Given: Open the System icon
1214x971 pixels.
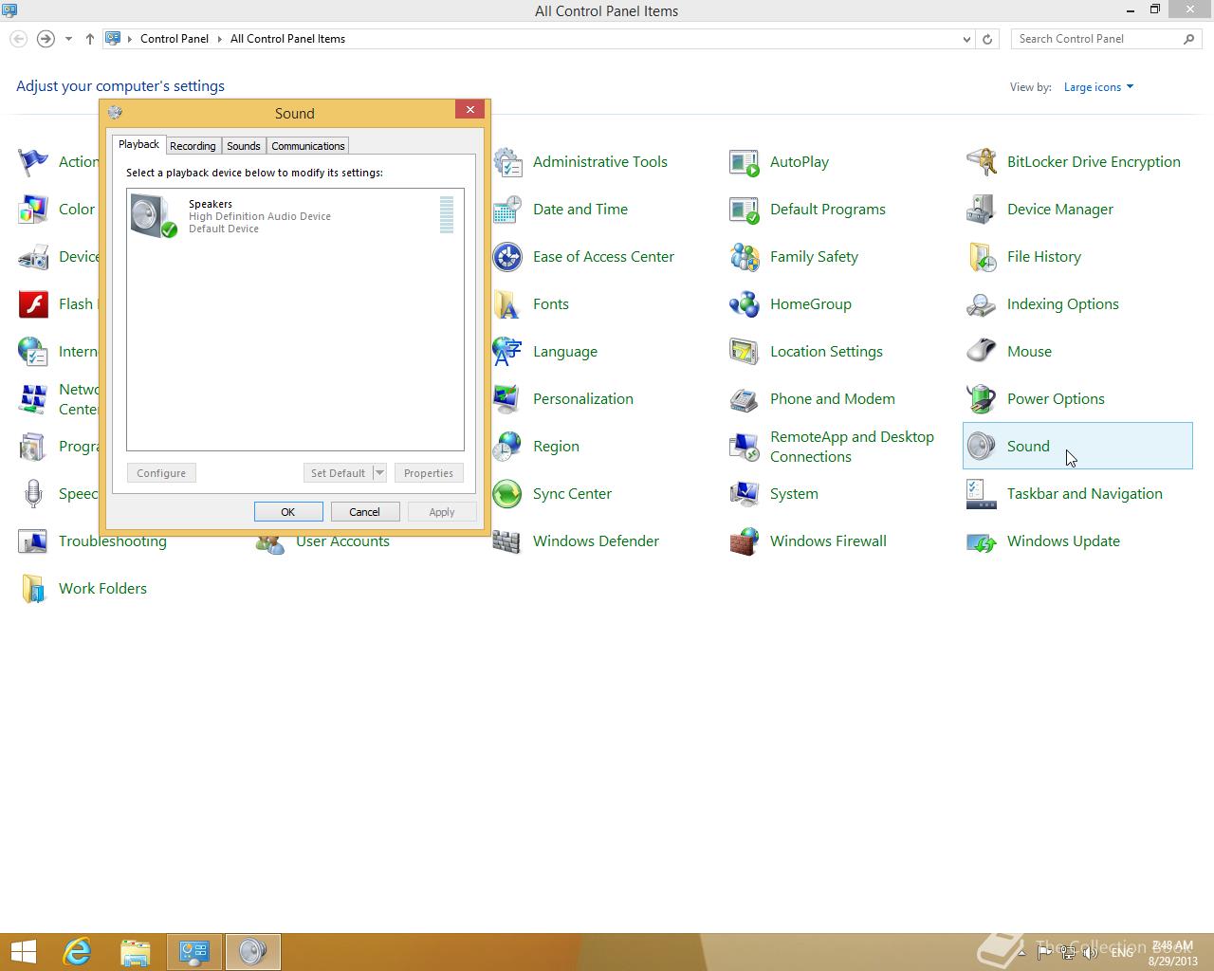Looking at the screenshot, I should (745, 494).
